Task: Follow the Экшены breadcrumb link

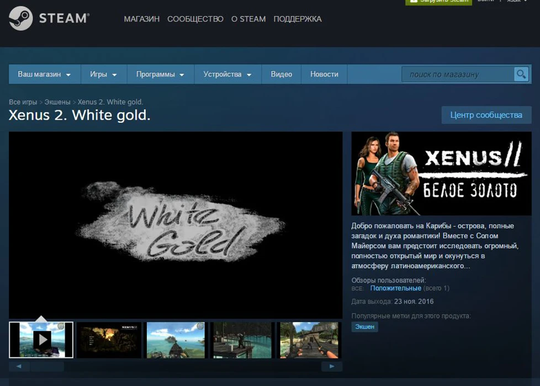Action: pyautogui.click(x=57, y=102)
